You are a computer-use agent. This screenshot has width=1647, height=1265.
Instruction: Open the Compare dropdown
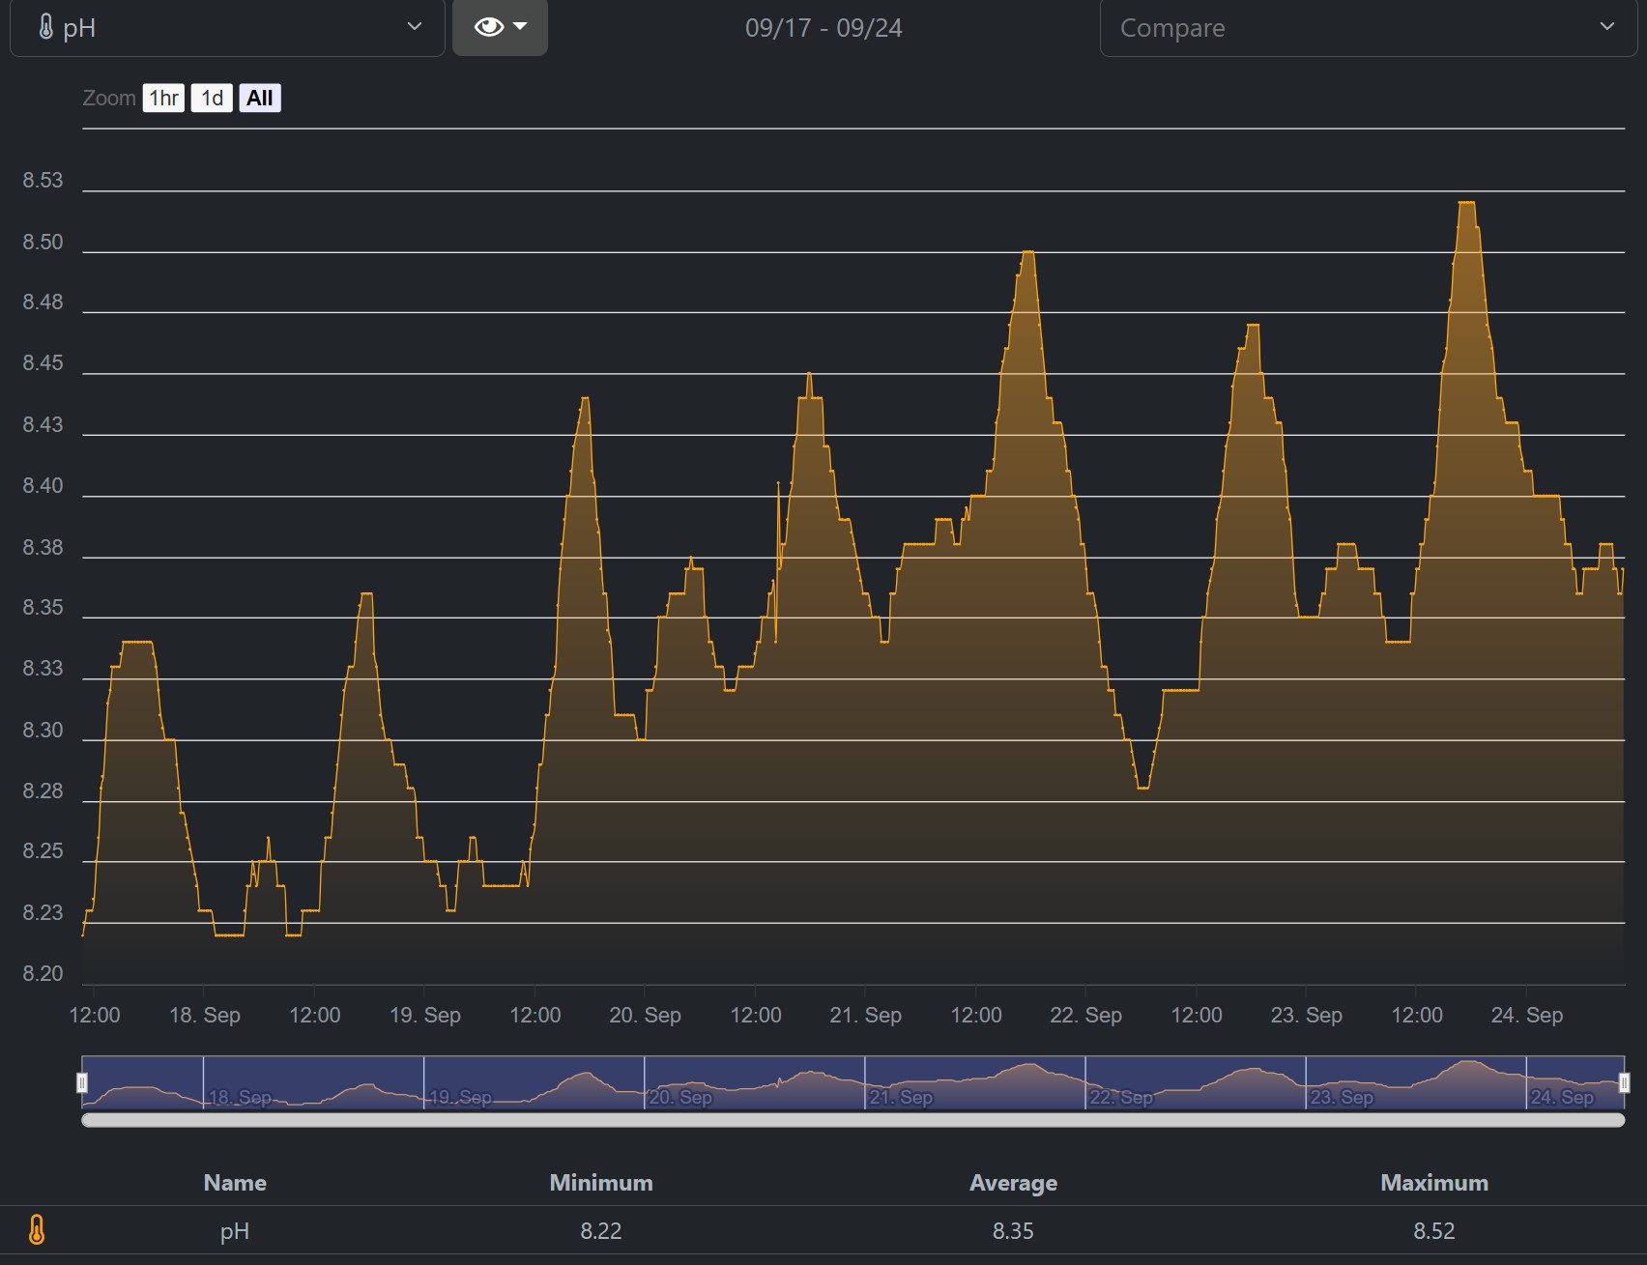point(1368,28)
